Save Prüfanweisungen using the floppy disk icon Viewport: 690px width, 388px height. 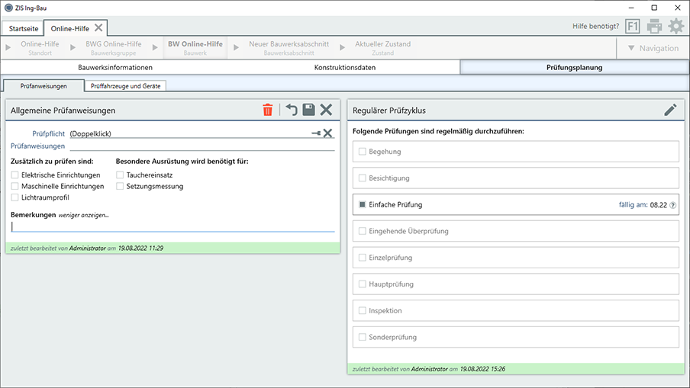(x=308, y=111)
